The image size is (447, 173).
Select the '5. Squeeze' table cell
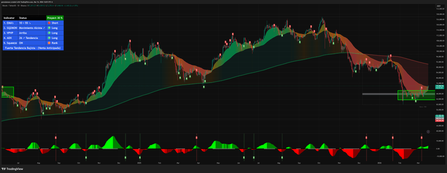click(x=10, y=43)
